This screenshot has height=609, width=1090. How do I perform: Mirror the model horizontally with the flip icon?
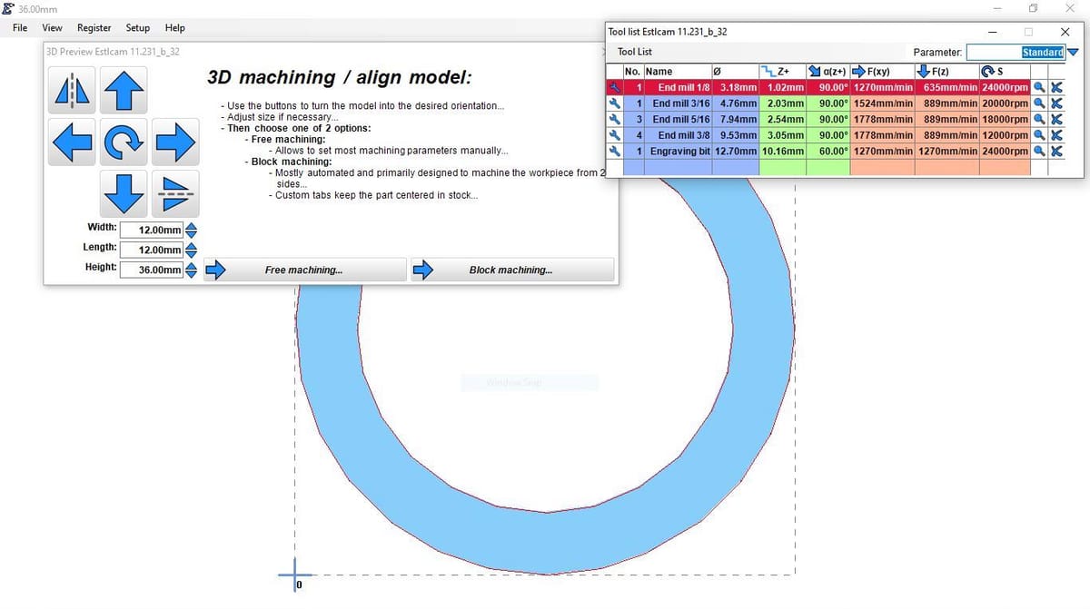74,90
